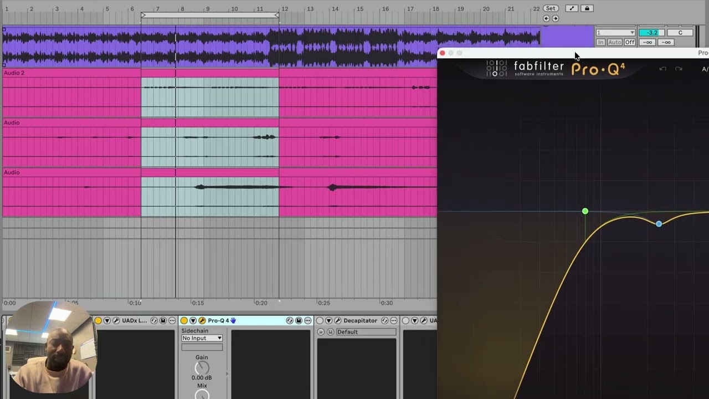
Task: Open Decapitator plug-in window wrench
Action: (337, 320)
